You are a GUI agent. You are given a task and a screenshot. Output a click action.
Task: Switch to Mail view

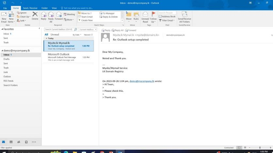[x=4, y=142]
